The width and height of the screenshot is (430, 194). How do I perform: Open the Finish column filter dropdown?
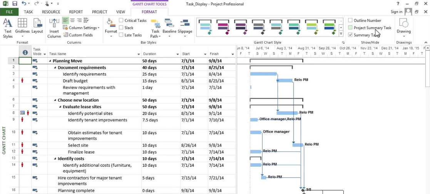click(x=233, y=54)
